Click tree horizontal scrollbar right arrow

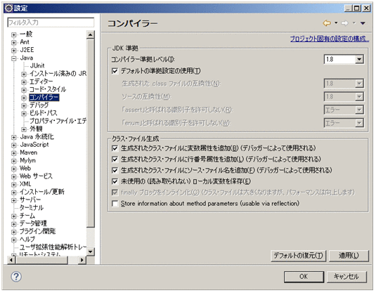point(82,260)
